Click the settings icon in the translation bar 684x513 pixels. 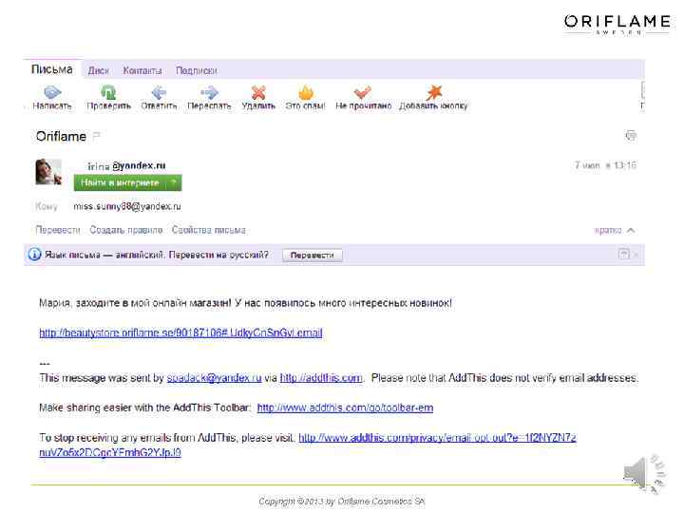[624, 254]
